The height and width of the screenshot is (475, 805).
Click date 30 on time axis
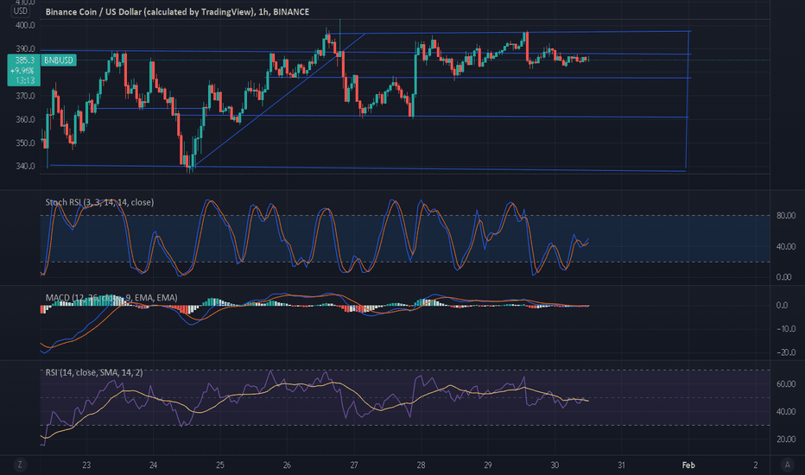click(555, 465)
